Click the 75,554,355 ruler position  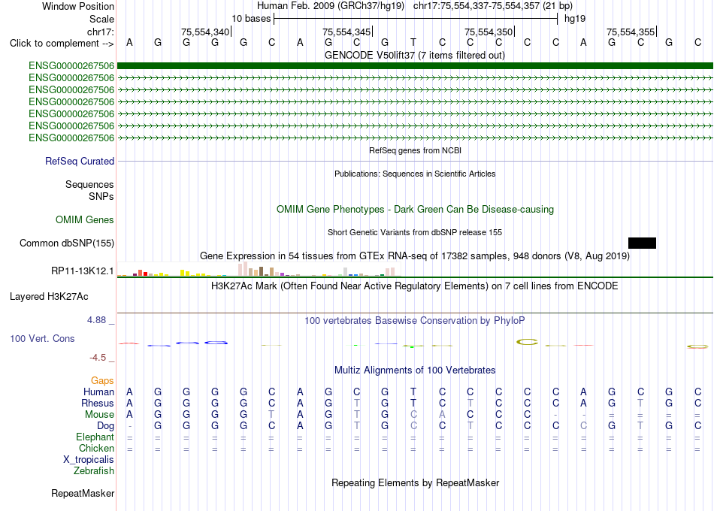631,32
